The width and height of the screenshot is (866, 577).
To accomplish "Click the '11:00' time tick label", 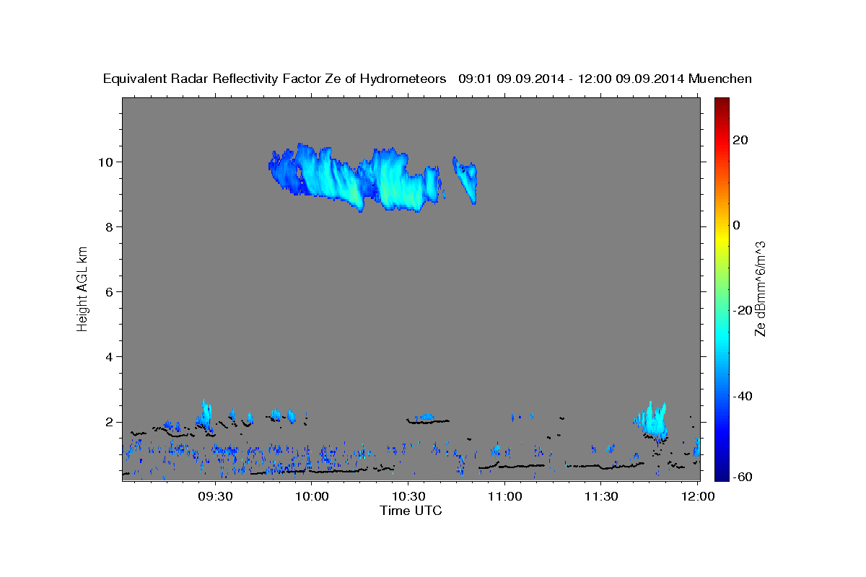I will point(504,496).
